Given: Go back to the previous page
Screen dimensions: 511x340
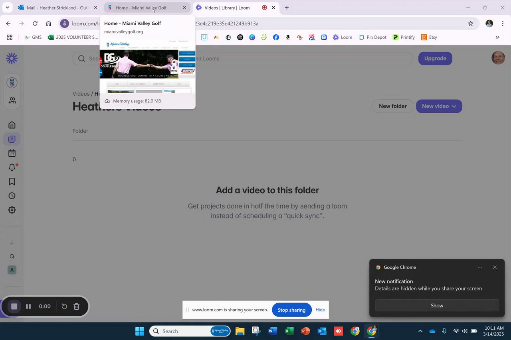Looking at the screenshot, I should [8, 24].
